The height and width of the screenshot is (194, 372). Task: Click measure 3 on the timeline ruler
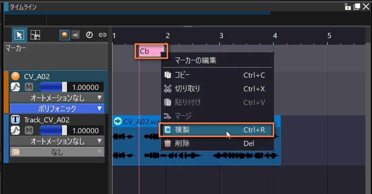click(x=221, y=36)
